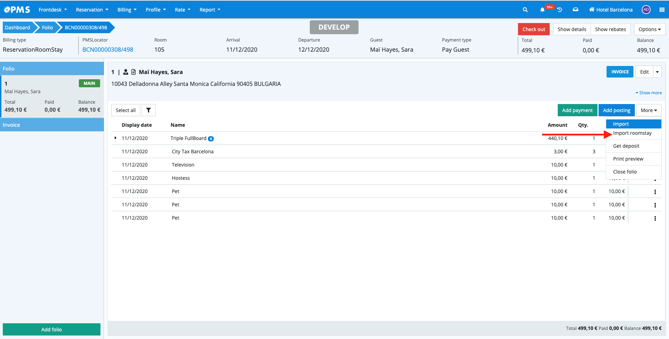Open the Frontdesk menu
The image size is (669, 339).
point(52,10)
